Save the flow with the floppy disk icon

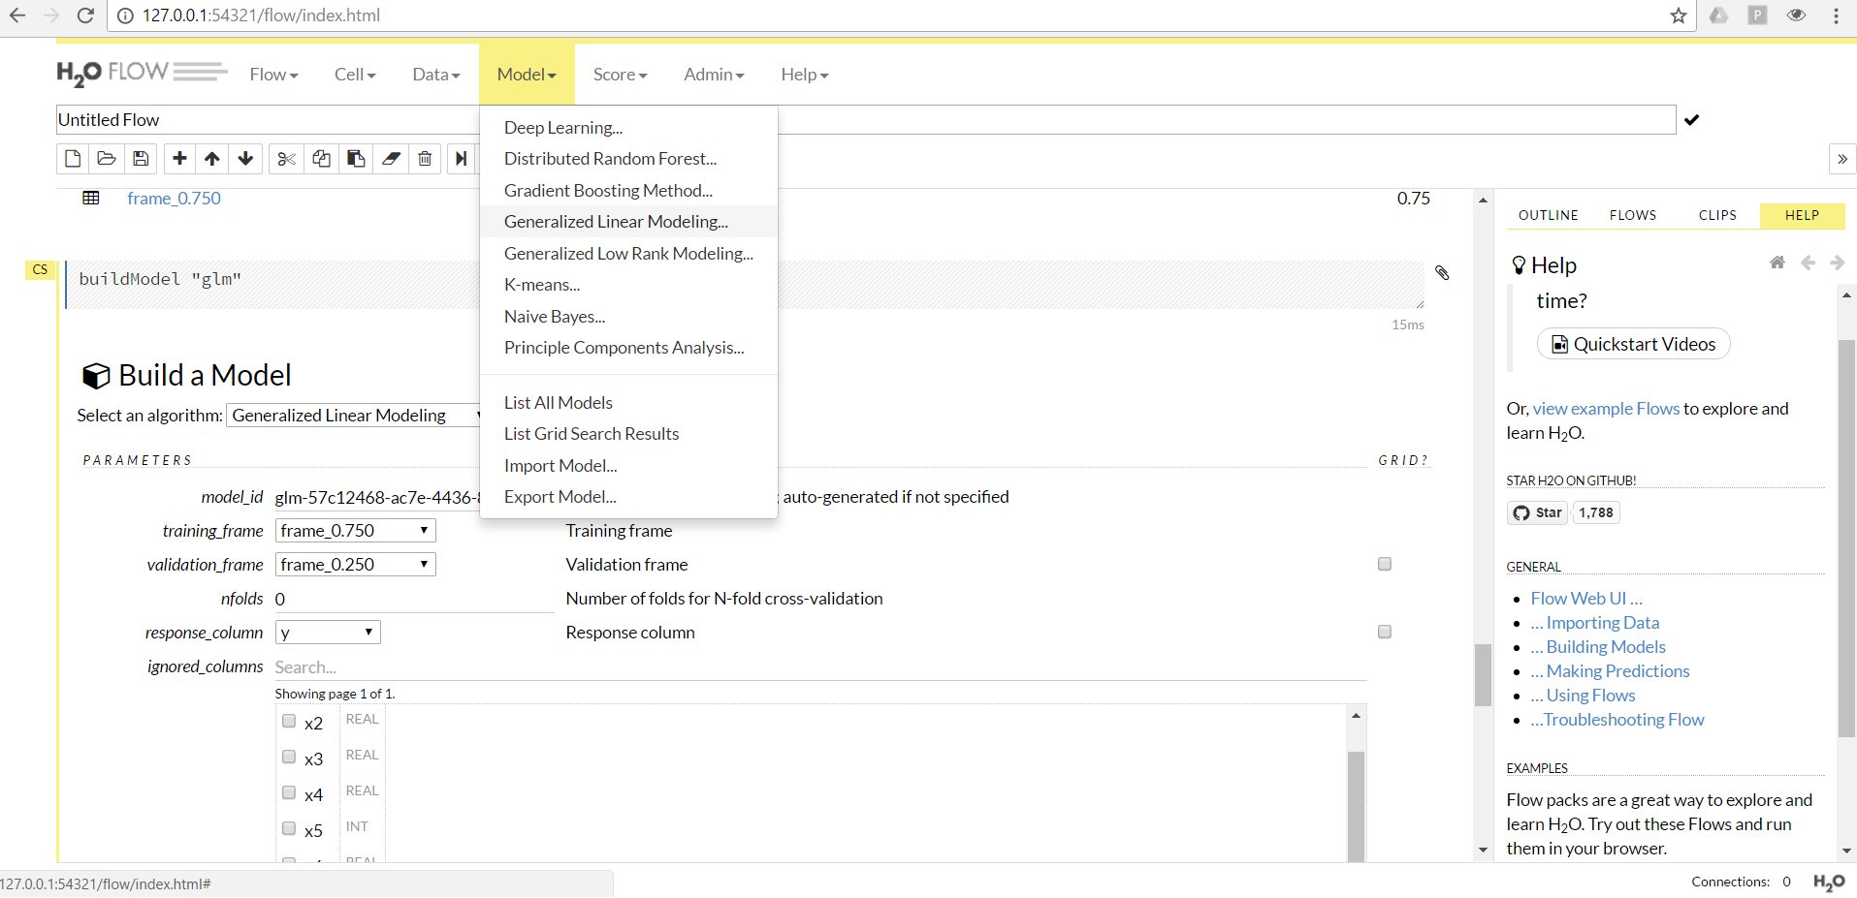tap(141, 159)
